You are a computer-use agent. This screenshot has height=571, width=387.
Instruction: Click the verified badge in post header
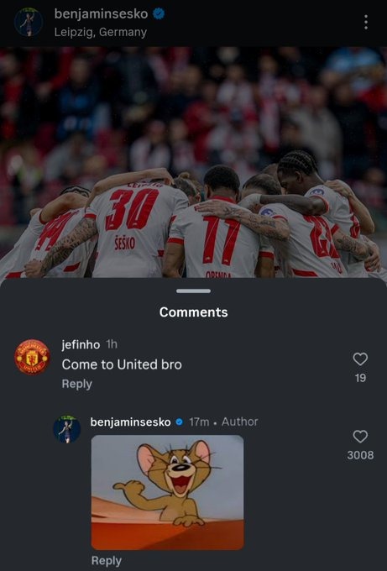[159, 13]
